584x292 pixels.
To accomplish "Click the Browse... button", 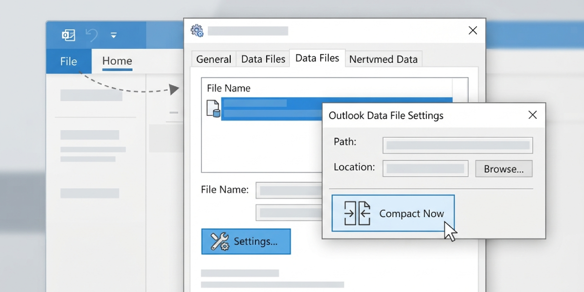I will pos(504,169).
